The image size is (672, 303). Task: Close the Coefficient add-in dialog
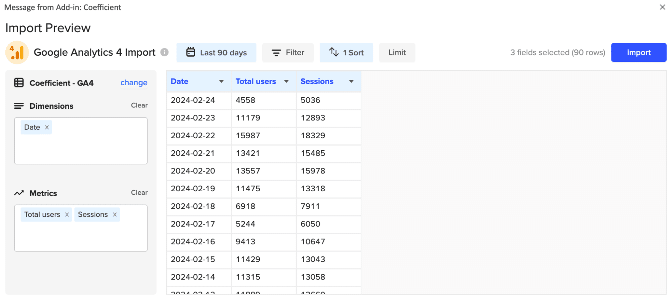(x=662, y=7)
